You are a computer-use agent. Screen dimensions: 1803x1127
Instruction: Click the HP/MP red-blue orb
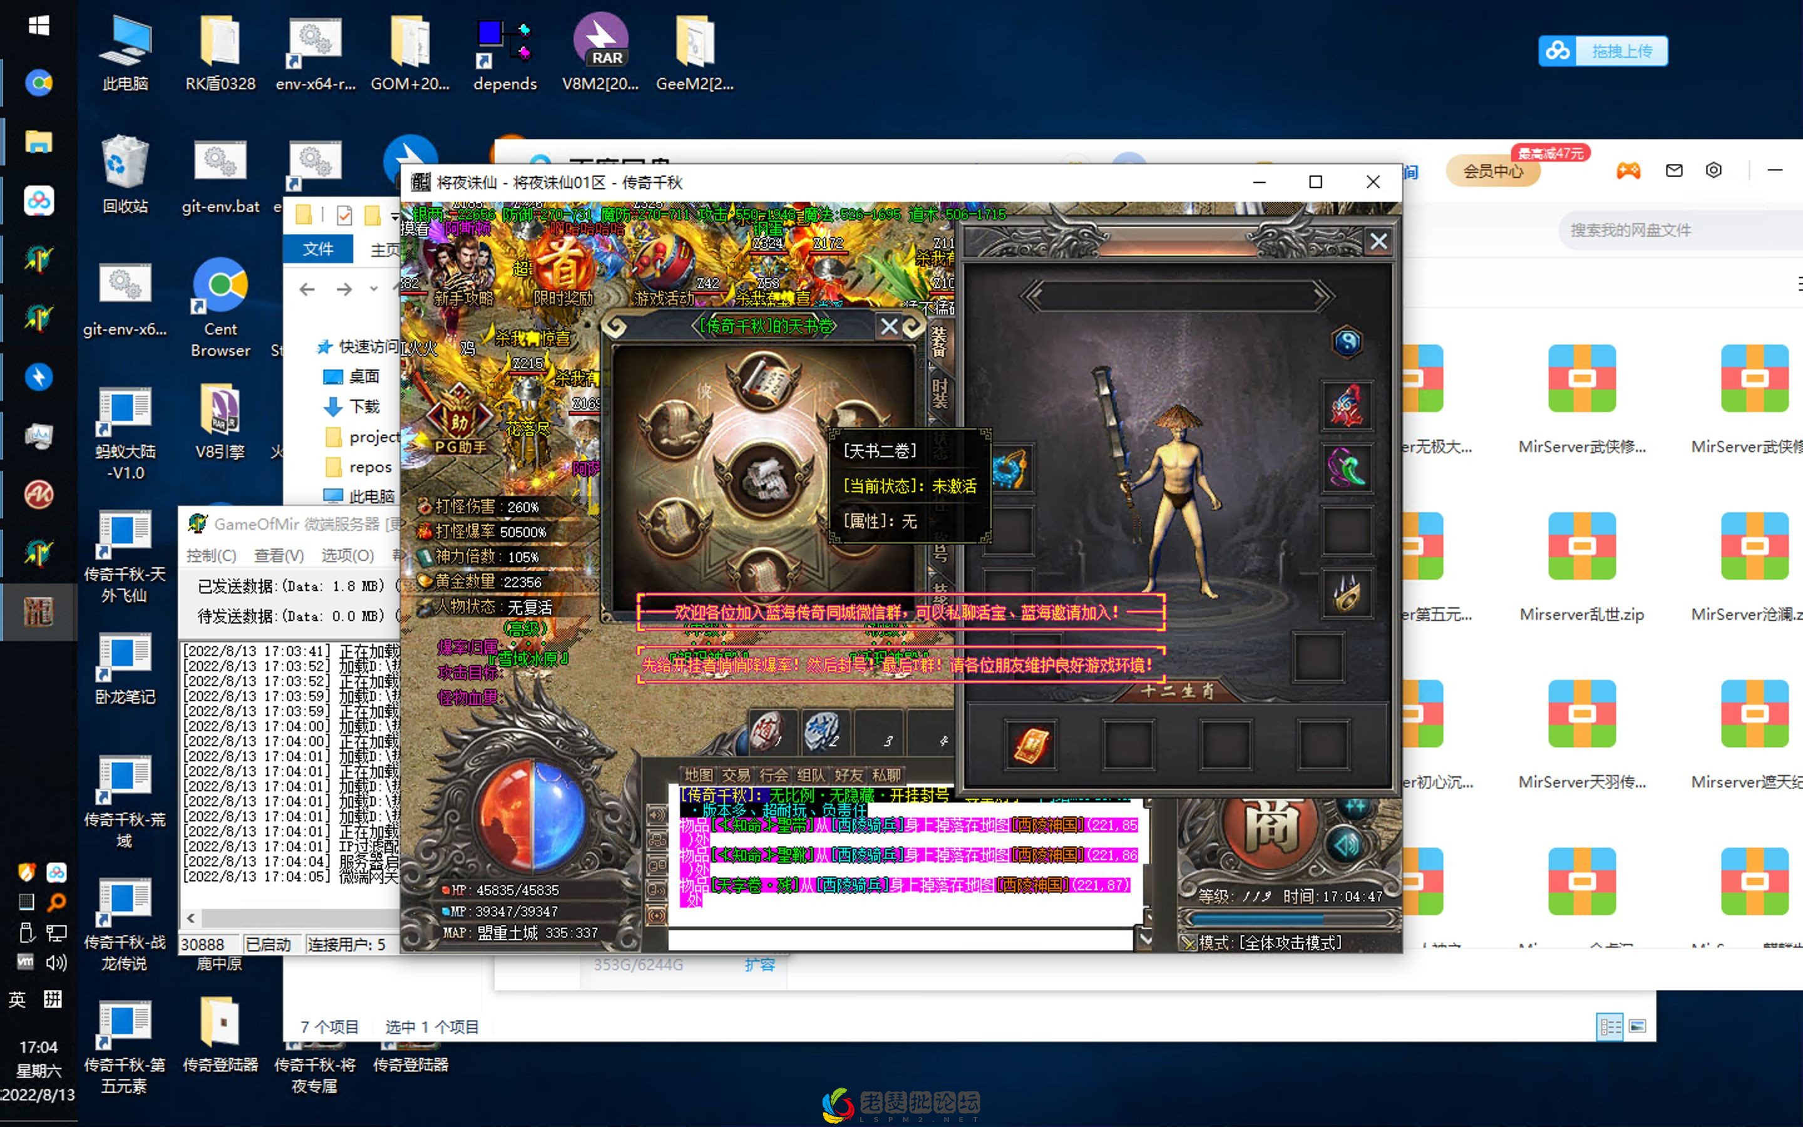[532, 817]
